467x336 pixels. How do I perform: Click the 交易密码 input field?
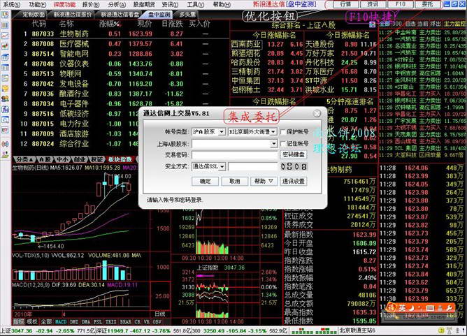[235, 155]
